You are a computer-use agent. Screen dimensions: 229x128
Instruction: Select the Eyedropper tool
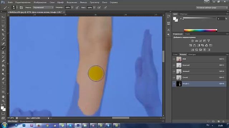pos(3,39)
